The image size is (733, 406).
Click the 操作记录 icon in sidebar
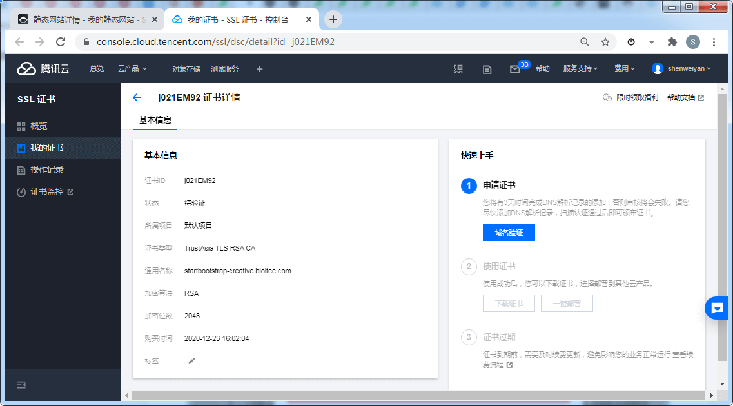21,170
